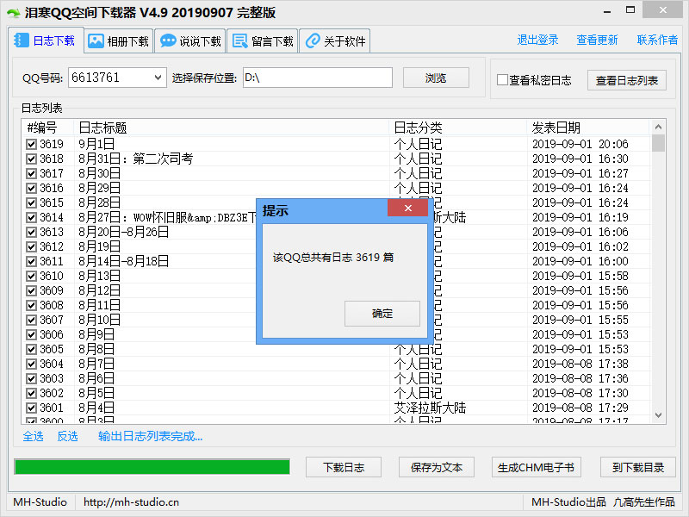Click 联系作者 link
Viewport: 689px width, 517px height.
657,40
